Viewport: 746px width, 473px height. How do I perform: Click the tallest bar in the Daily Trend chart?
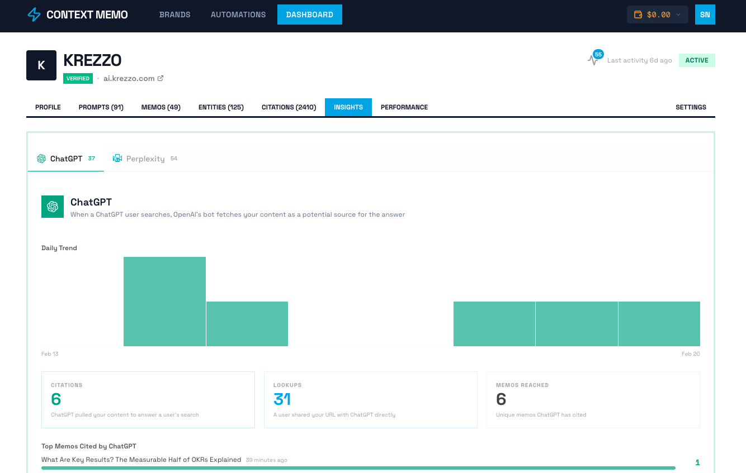[x=164, y=301]
